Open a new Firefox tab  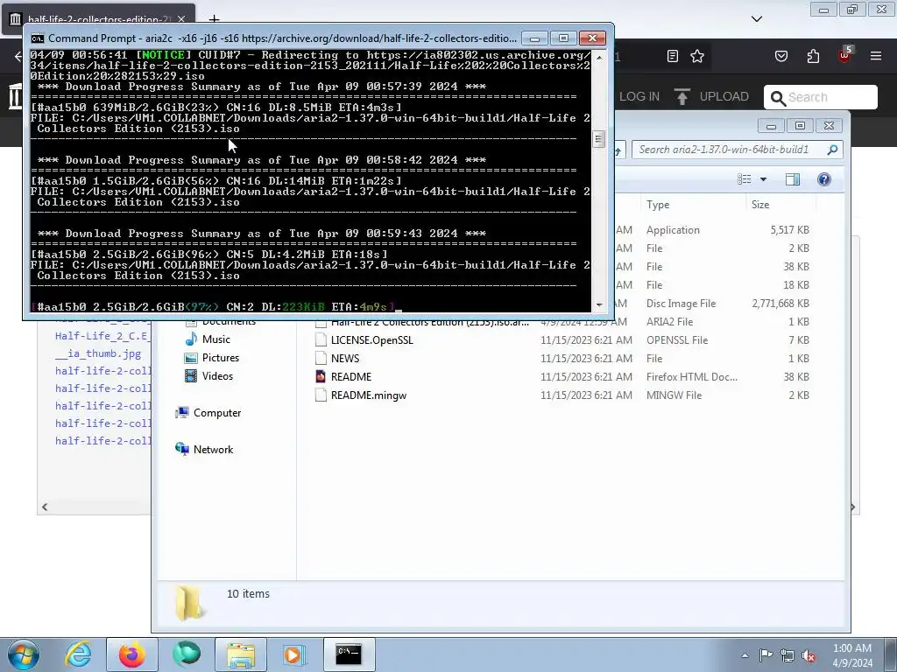coord(214,19)
